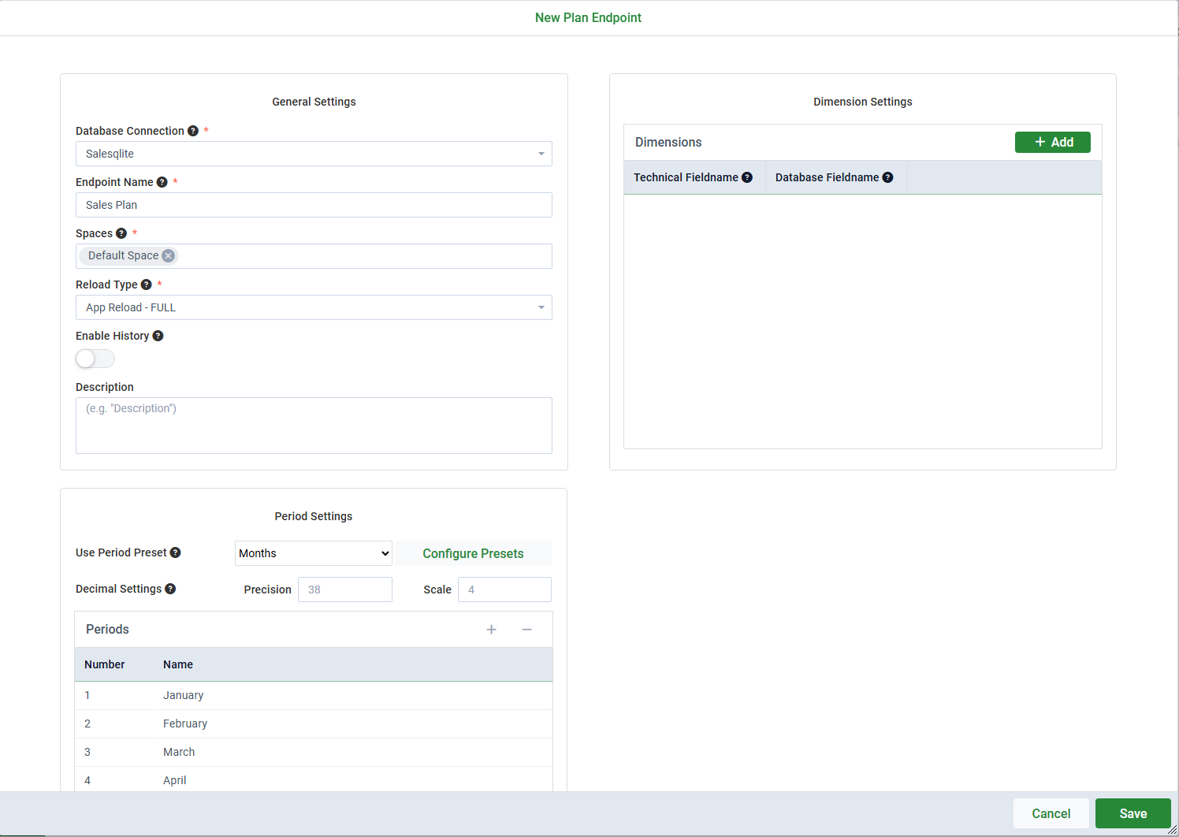The width and height of the screenshot is (1179, 837).
Task: Click Name column header in Periods
Action: 178,664
